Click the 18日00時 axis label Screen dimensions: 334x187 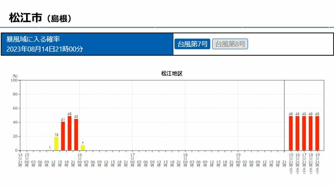pos(185,160)
